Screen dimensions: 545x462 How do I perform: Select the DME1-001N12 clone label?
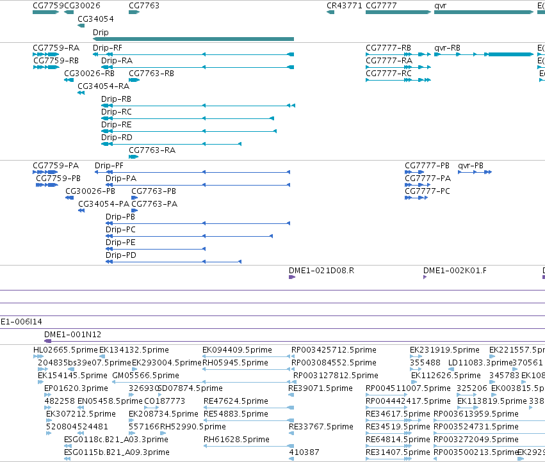tap(72, 335)
